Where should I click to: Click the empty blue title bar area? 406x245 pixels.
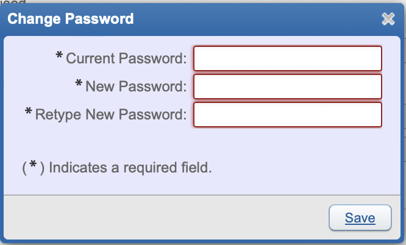tap(256, 19)
